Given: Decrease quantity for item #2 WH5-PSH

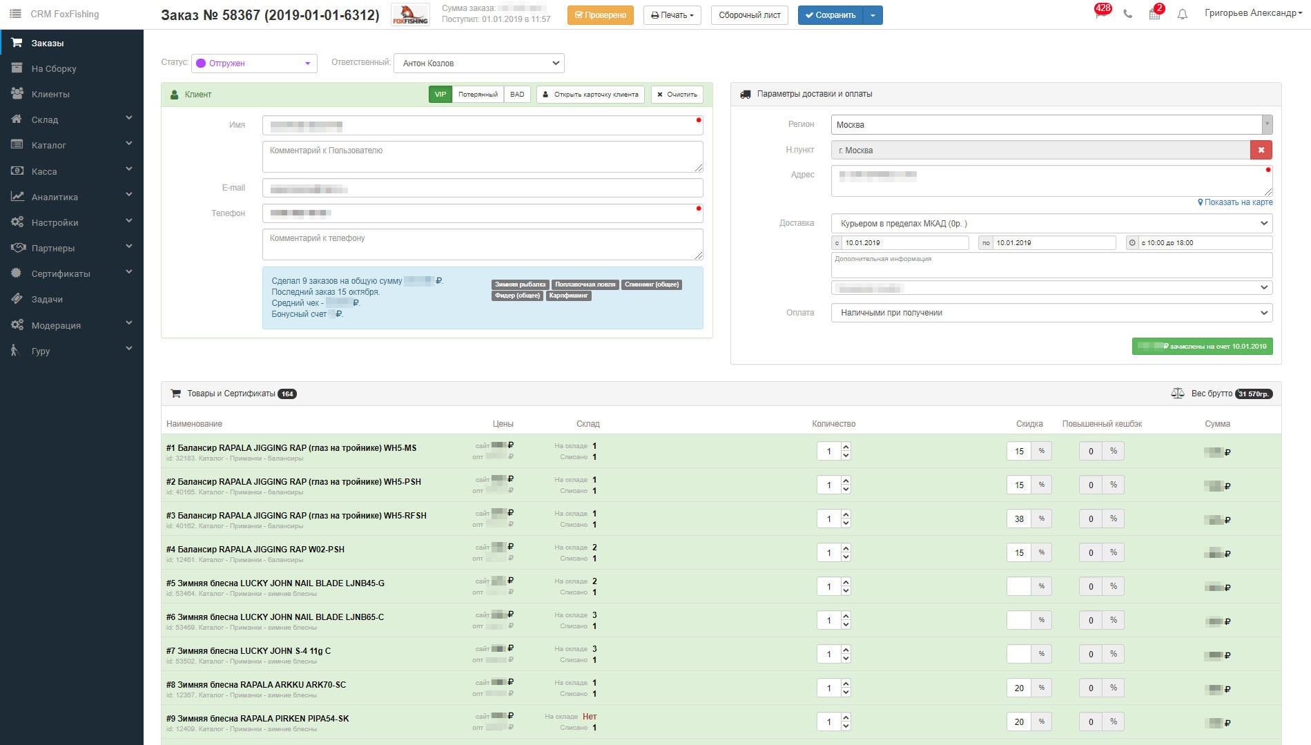Looking at the screenshot, I should (x=846, y=490).
